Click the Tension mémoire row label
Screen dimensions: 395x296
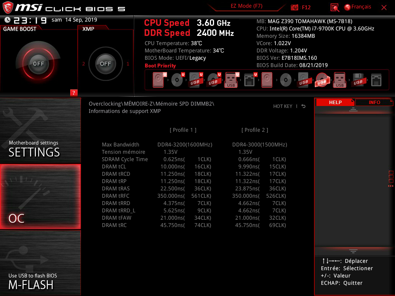[x=123, y=152]
